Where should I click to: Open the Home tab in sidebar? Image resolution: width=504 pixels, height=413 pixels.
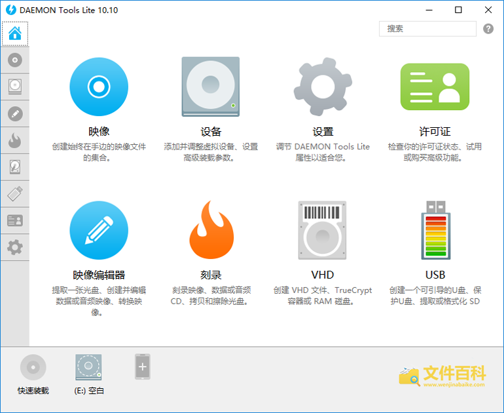point(15,33)
